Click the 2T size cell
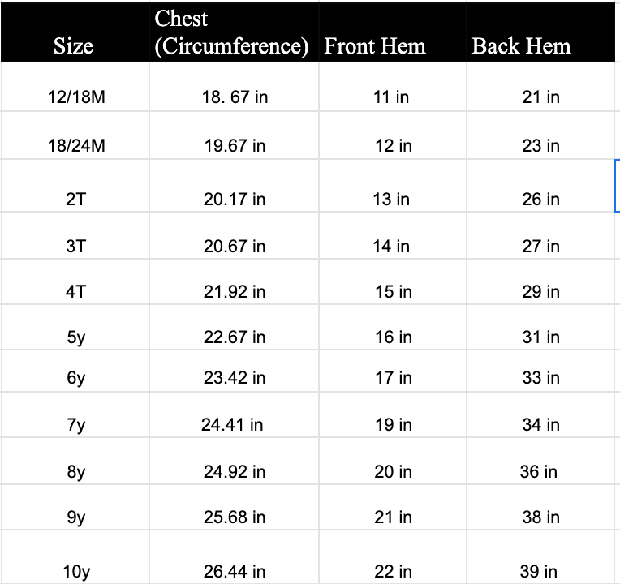Viewport: 620px width, 584px height. point(75,199)
